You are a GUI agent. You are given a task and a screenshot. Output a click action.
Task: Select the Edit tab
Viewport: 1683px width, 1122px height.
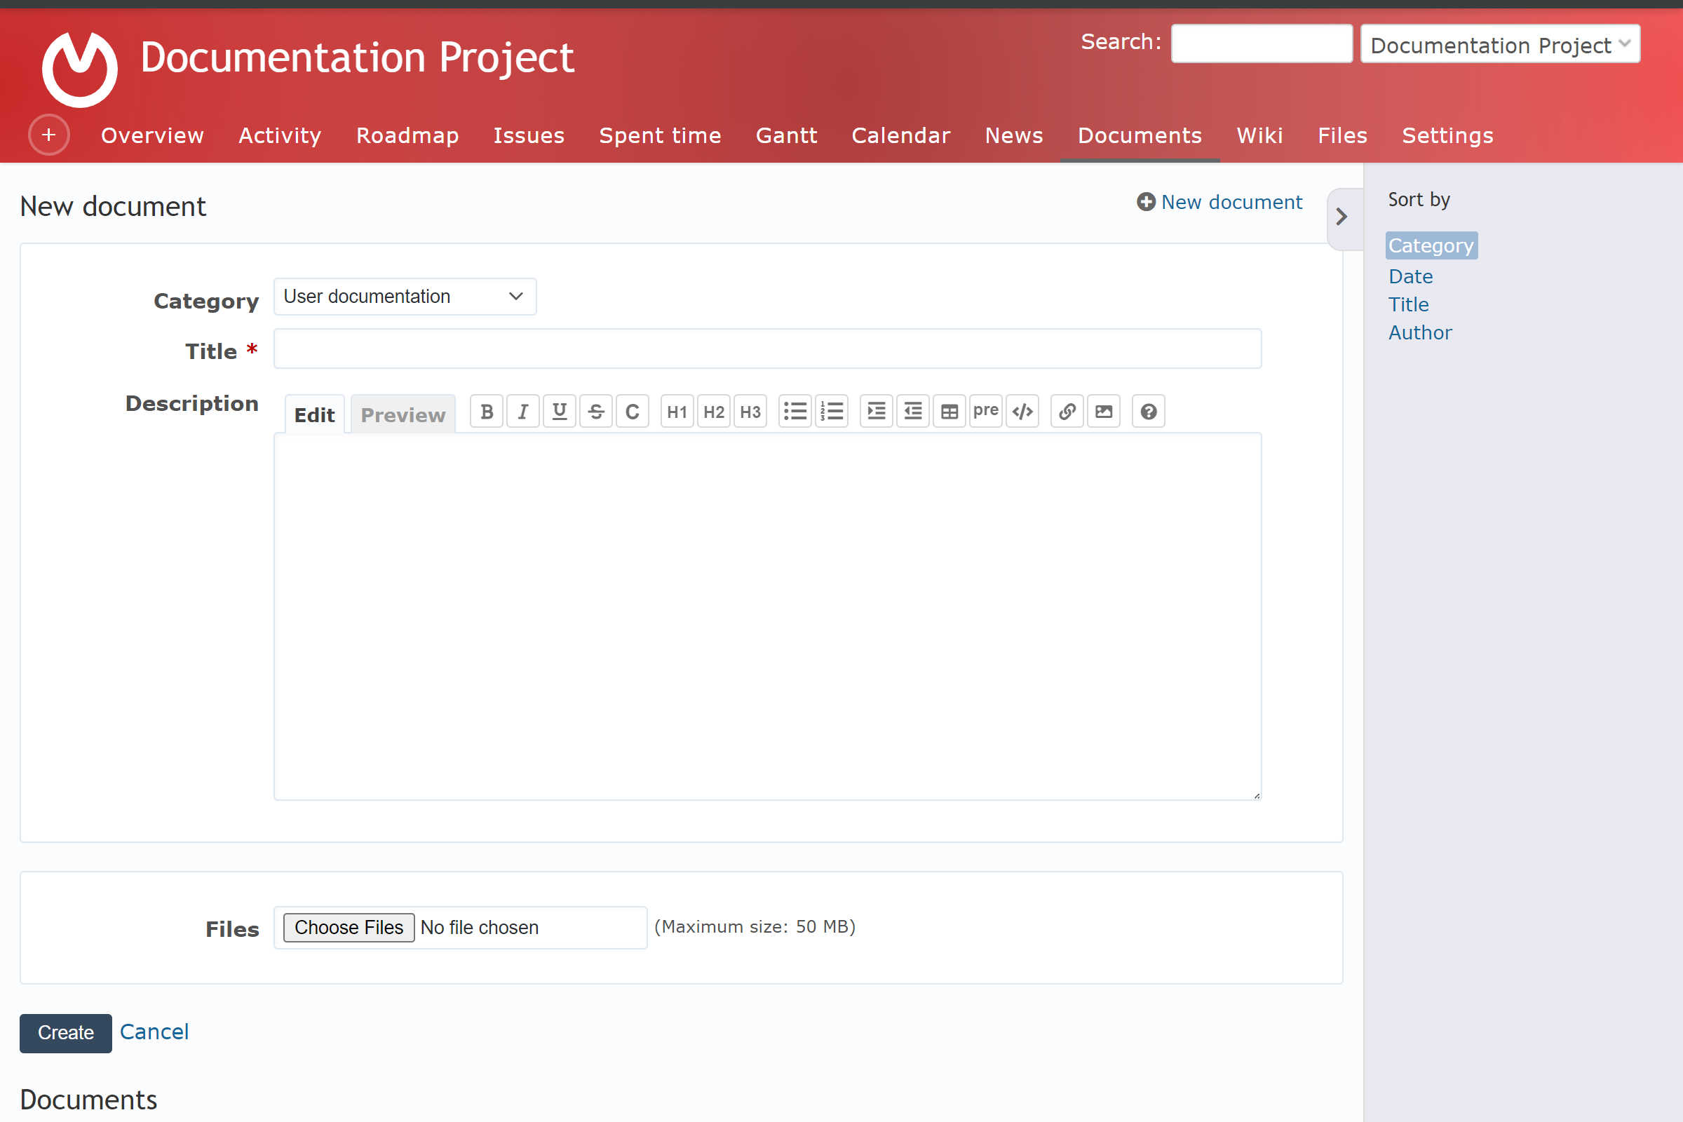[314, 414]
